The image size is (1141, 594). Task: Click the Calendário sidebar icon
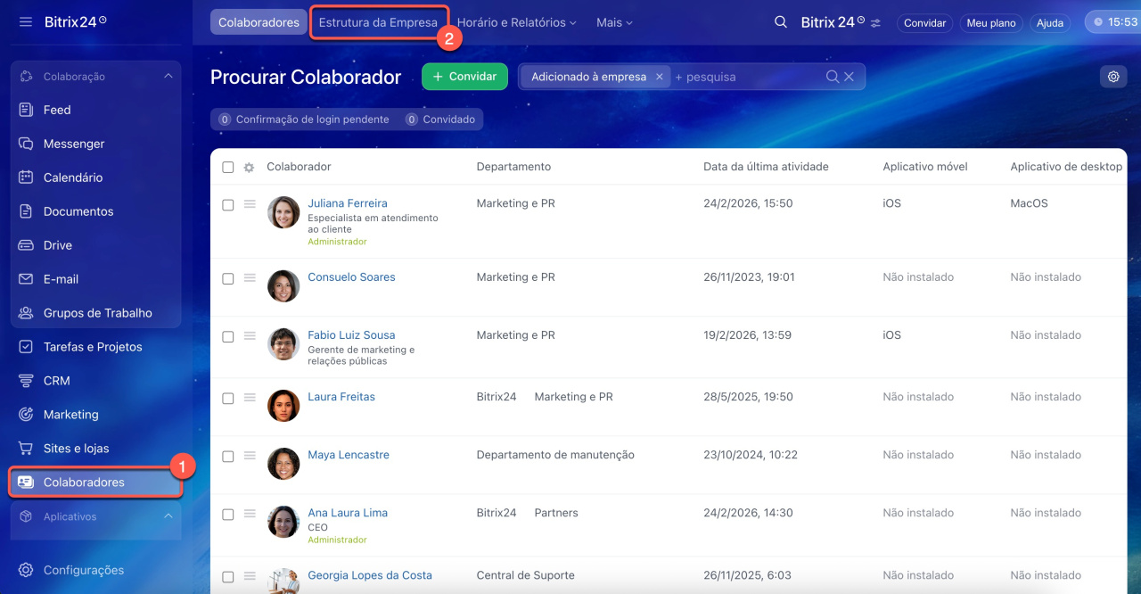tap(26, 177)
